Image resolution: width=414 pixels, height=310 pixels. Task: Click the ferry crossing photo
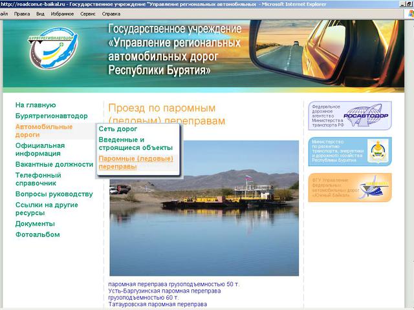[204, 208]
